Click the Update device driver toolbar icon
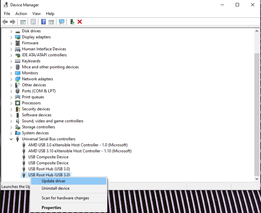The image size is (261, 213). (x=72, y=22)
